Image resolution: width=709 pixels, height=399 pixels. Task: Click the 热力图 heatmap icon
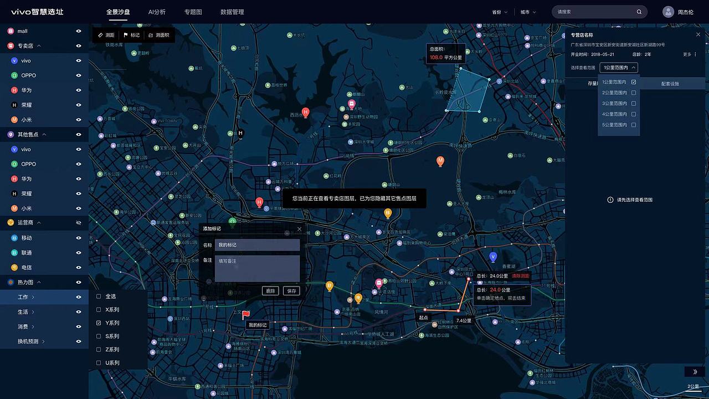click(11, 282)
